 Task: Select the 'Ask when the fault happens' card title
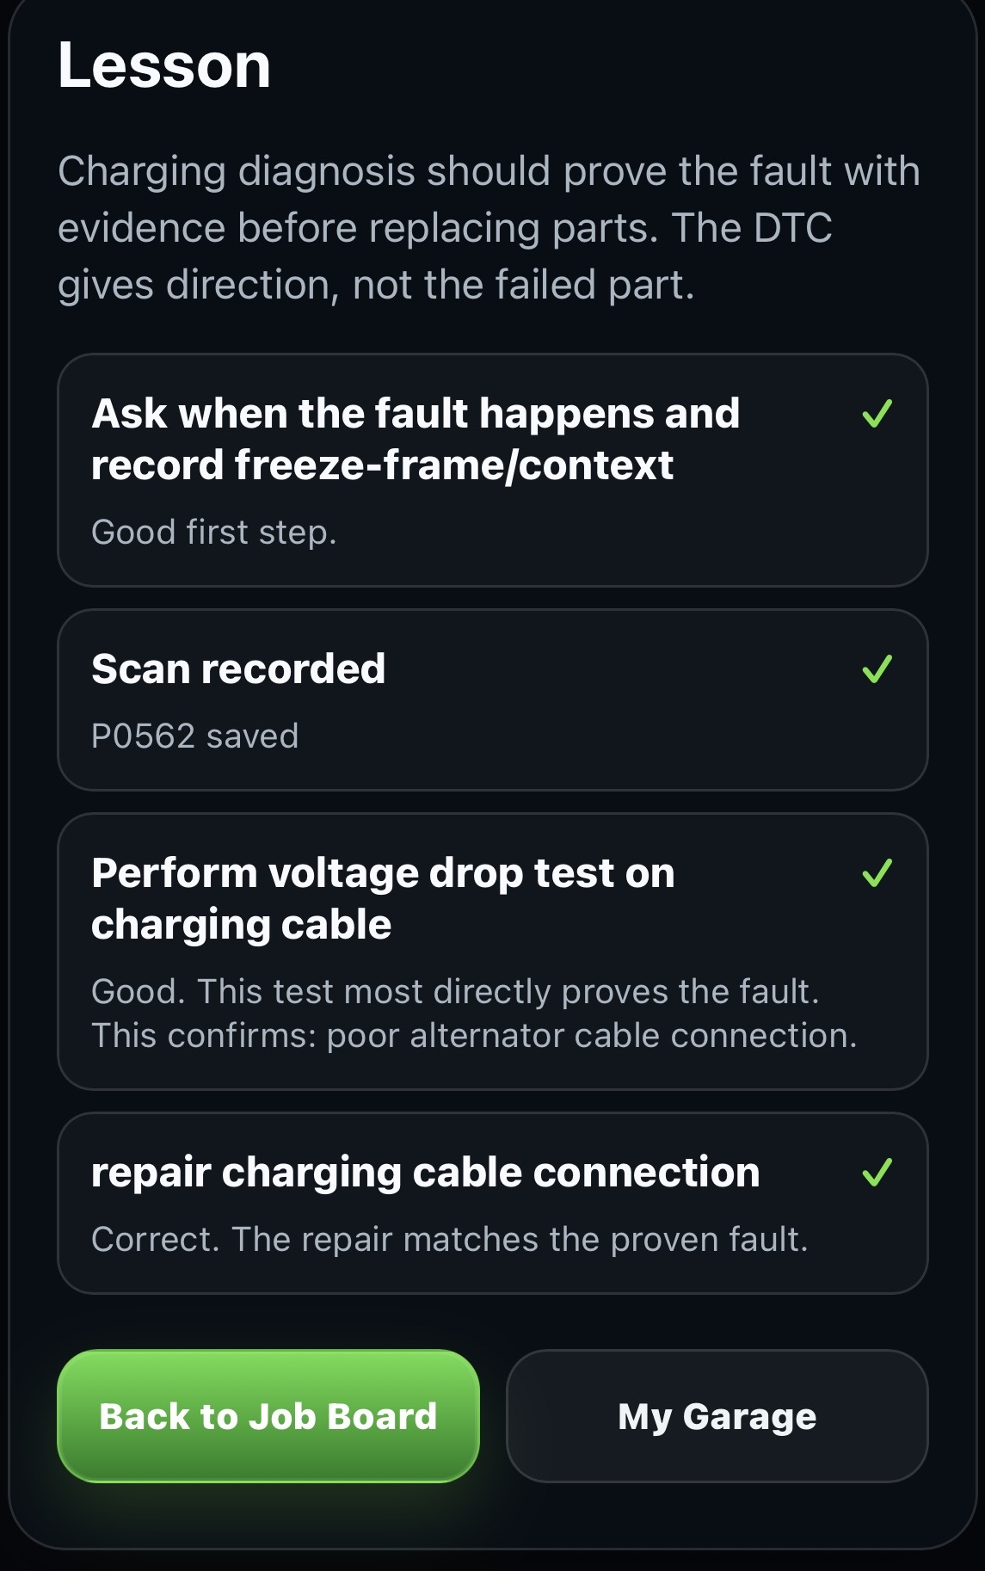pyautogui.click(x=416, y=439)
